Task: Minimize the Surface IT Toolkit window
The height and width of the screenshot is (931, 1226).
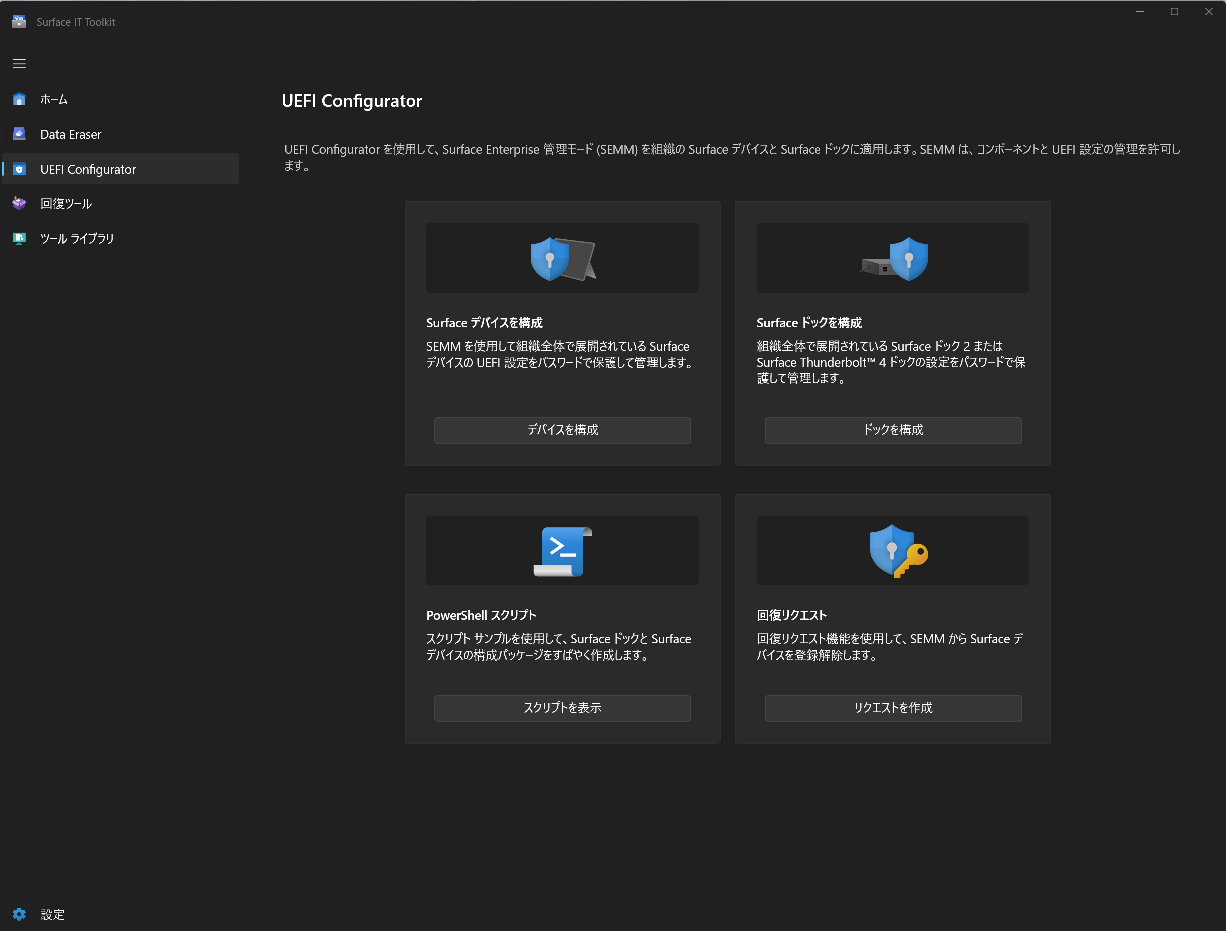Action: pos(1140,11)
